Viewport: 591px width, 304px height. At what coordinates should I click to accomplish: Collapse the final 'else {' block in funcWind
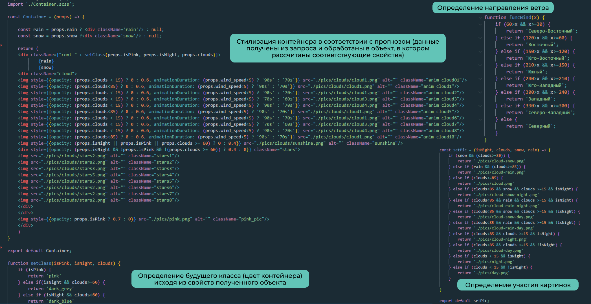(480, 119)
